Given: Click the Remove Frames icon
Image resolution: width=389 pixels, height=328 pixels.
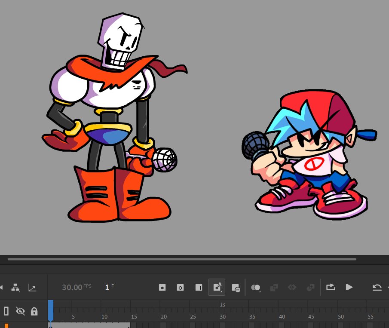Looking at the screenshot, I should point(235,287).
